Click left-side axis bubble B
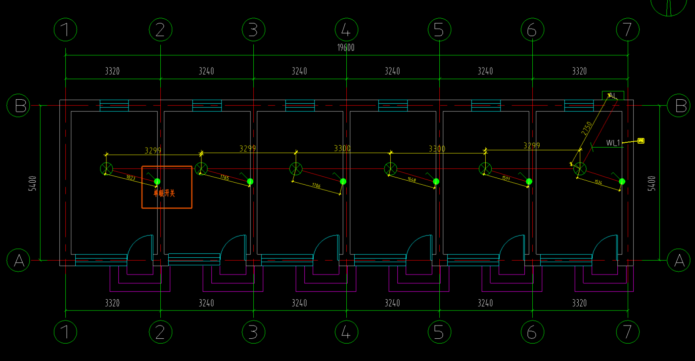The image size is (695, 361). click(19, 105)
